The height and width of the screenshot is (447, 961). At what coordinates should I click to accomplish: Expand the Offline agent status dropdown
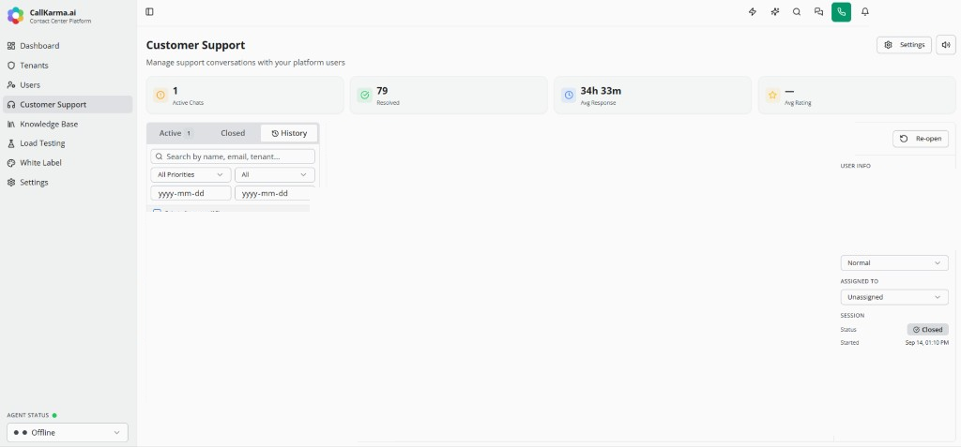[x=68, y=432]
